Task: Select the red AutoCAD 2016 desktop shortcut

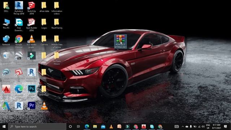Action: coord(6,91)
